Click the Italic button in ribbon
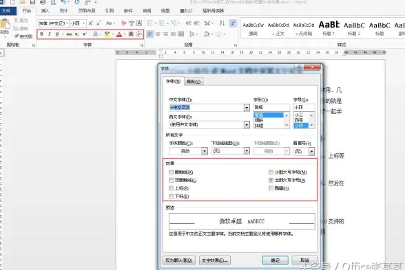This screenshot has width=405, height=270. [x=49, y=34]
